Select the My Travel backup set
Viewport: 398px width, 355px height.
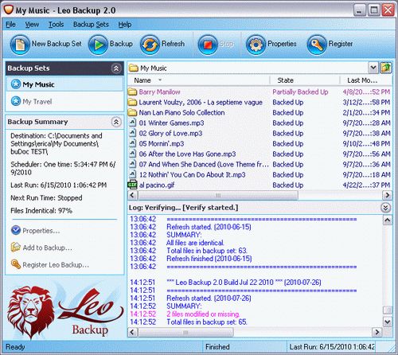pos(64,101)
